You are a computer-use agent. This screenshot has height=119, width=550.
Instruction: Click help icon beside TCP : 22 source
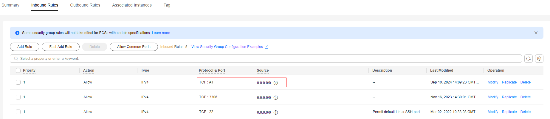276,112
